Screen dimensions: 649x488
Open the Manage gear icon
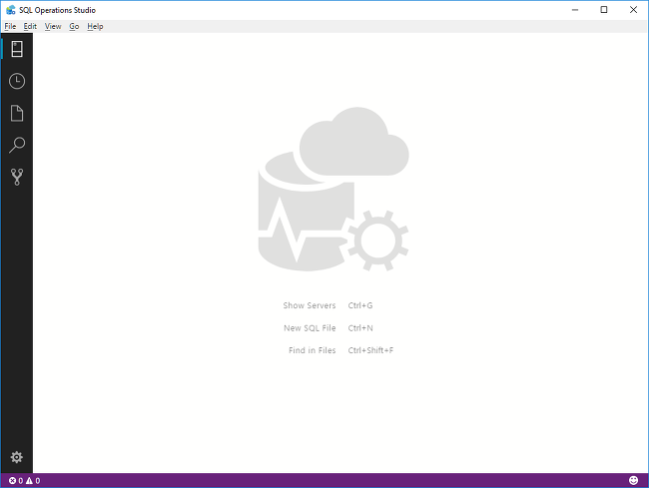tap(17, 457)
